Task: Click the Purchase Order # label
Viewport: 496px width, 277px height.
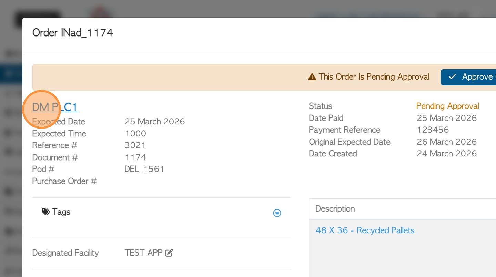Action: pos(64,181)
